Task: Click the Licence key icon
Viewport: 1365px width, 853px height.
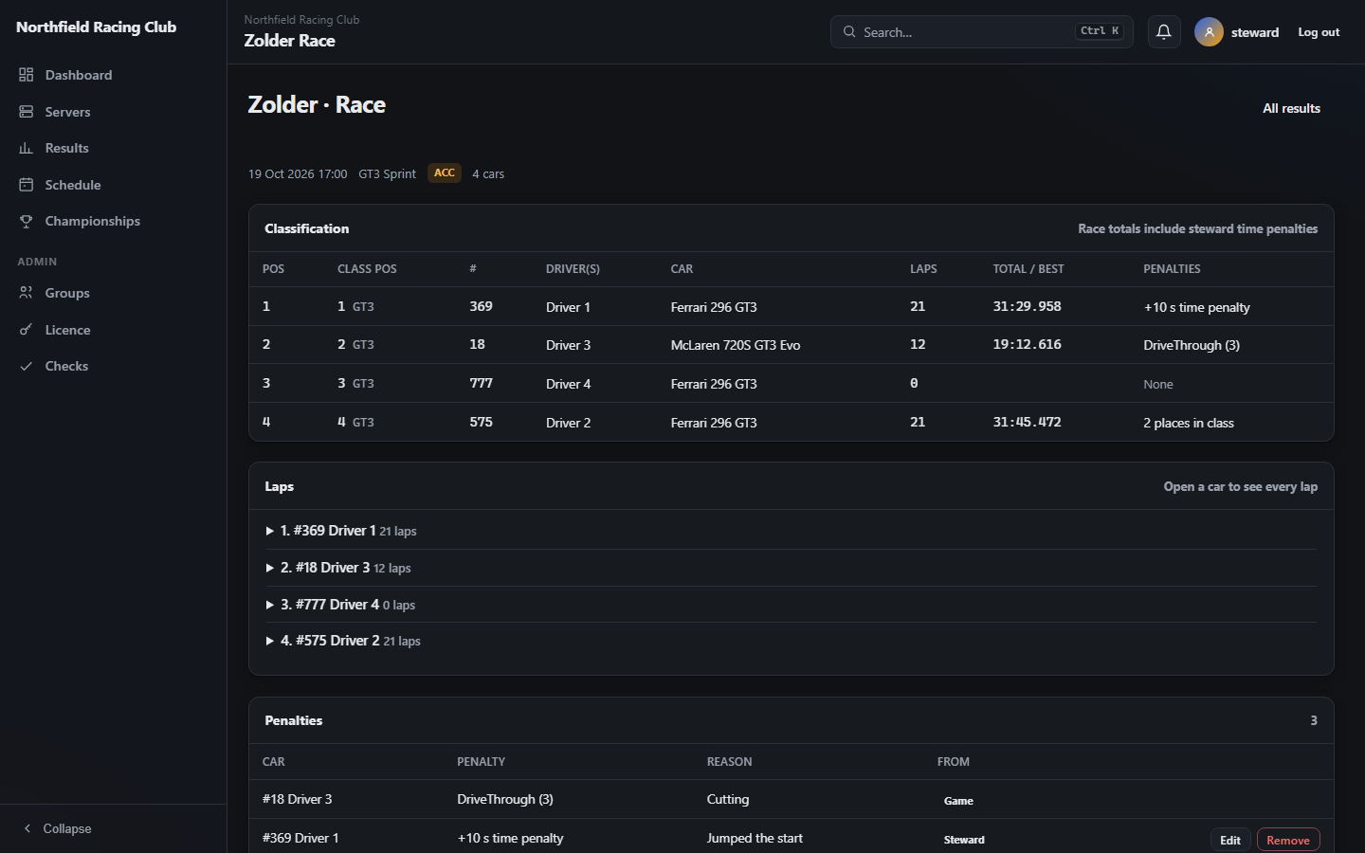Action: (x=27, y=330)
